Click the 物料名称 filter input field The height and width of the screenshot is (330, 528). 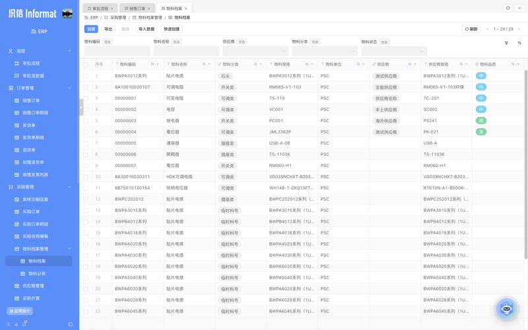186,51
